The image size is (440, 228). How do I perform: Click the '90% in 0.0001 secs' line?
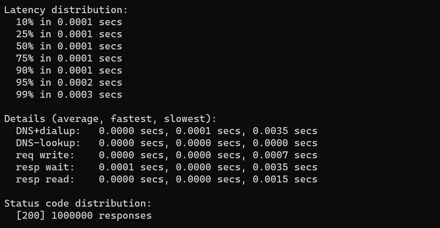click(69, 71)
